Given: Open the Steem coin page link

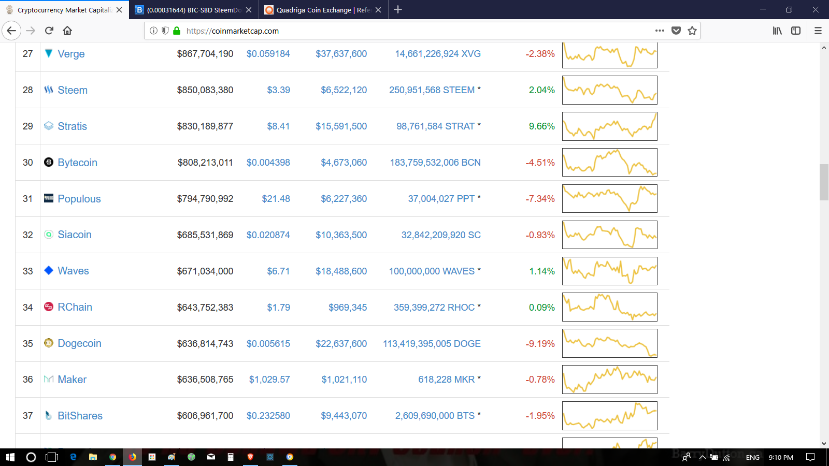Looking at the screenshot, I should 73,90.
